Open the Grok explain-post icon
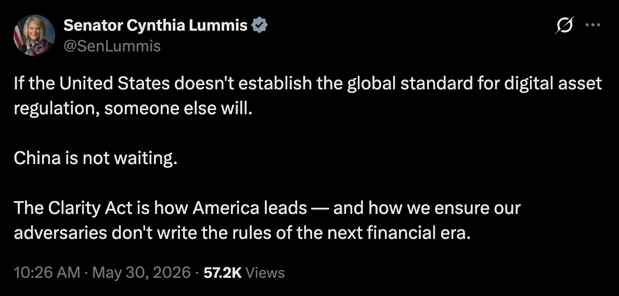 pyautogui.click(x=564, y=25)
